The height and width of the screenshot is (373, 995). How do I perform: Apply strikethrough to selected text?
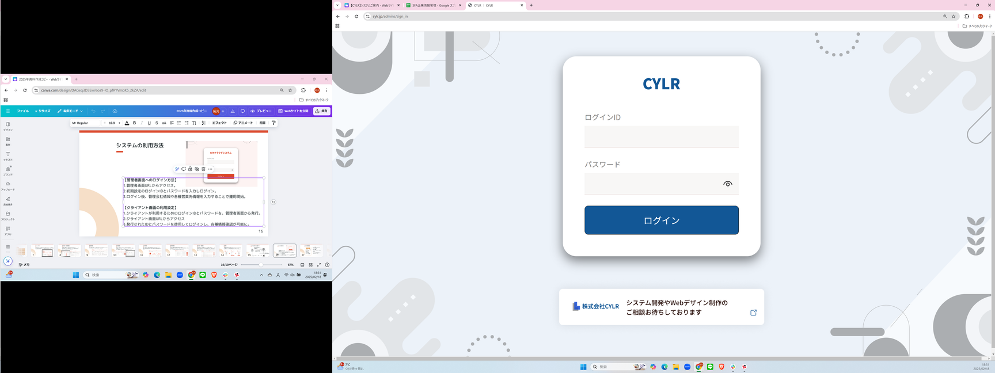pos(157,123)
